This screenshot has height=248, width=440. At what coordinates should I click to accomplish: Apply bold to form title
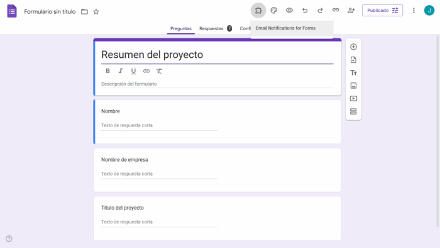pyautogui.click(x=107, y=71)
